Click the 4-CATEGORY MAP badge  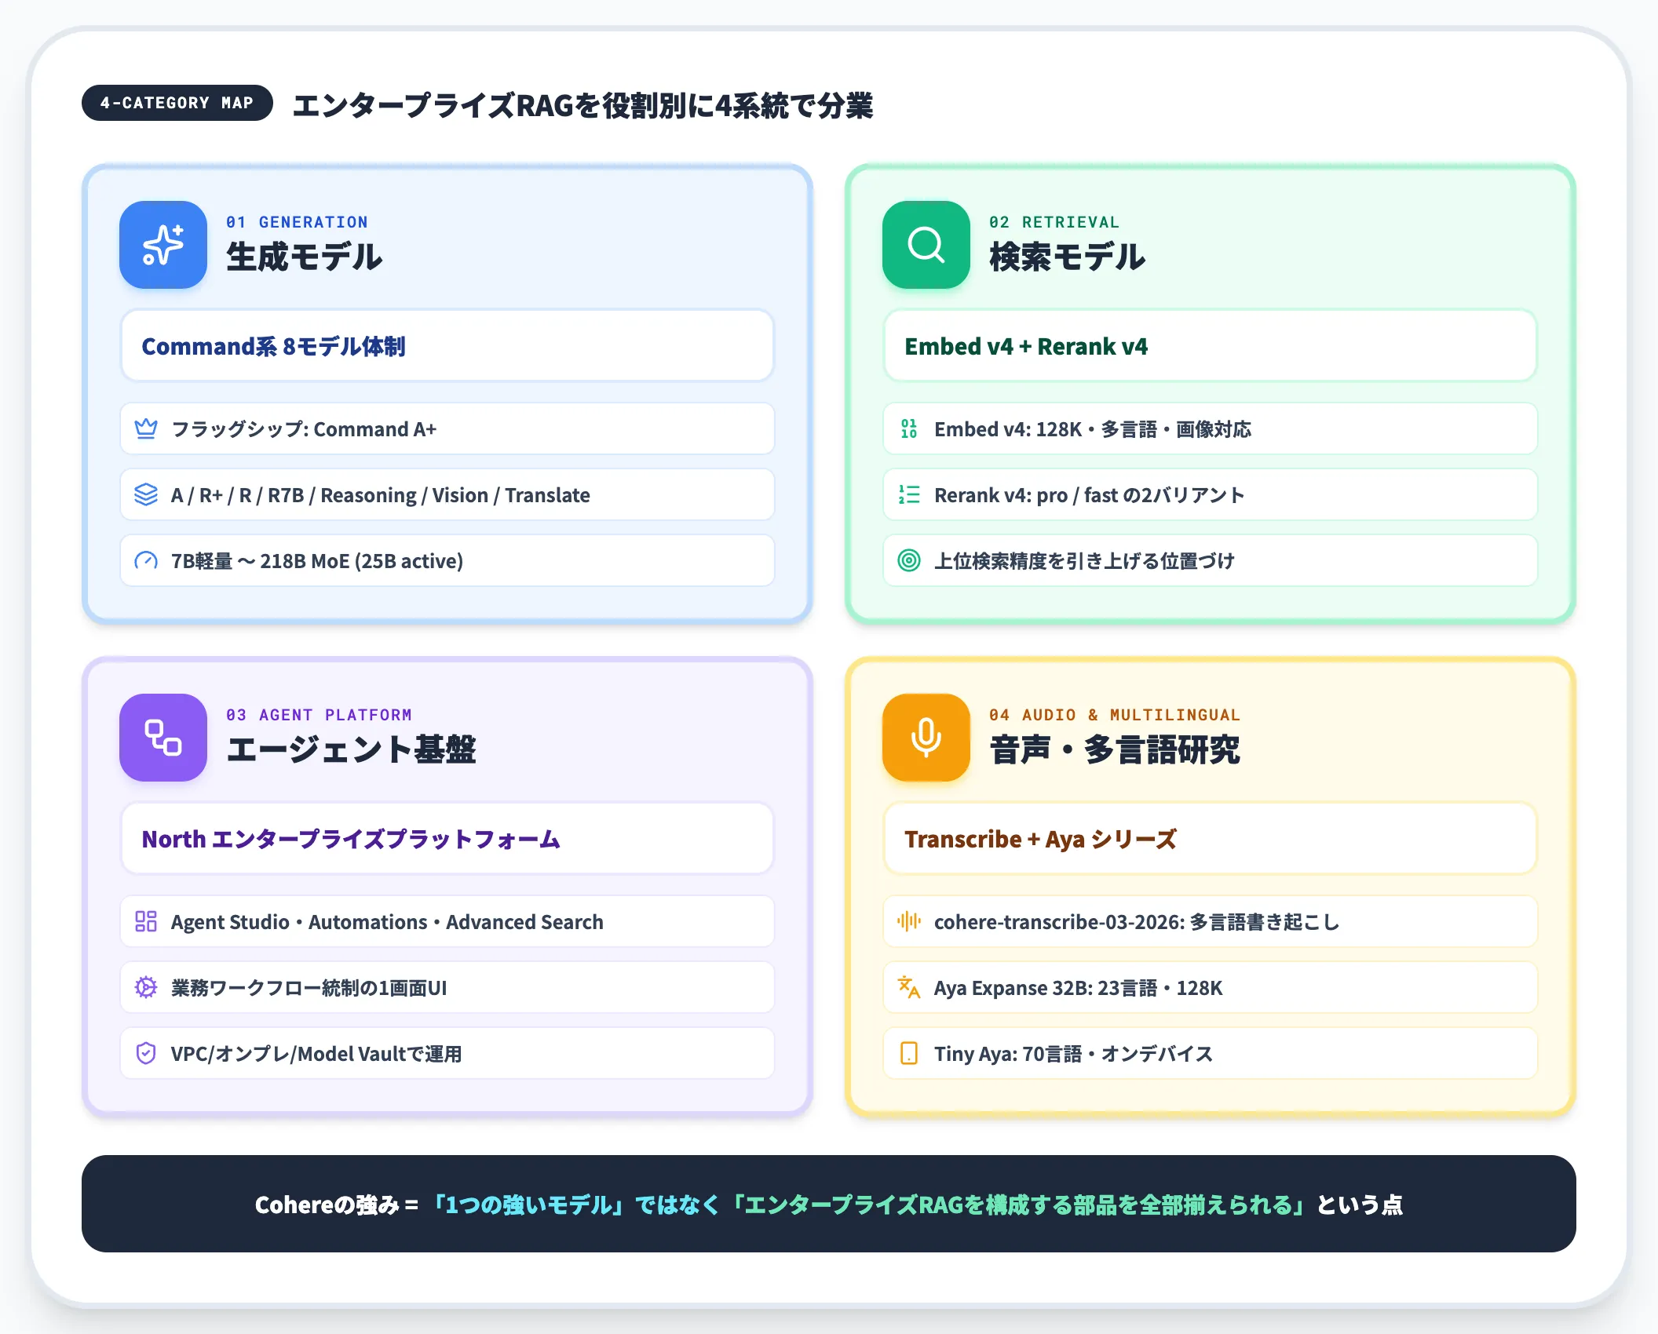pyautogui.click(x=177, y=103)
